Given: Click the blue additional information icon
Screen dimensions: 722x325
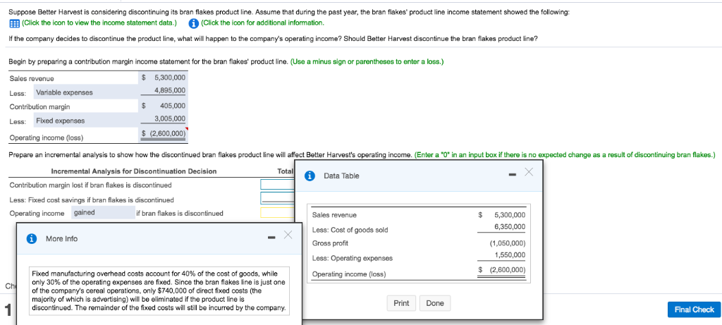Looking at the screenshot, I should pos(195,23).
